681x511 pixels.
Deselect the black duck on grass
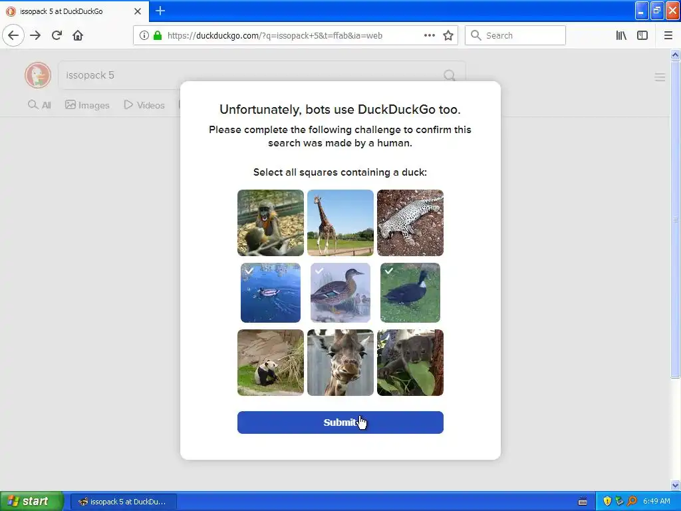[x=410, y=293]
